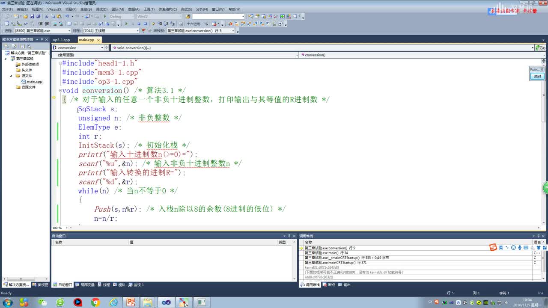Click the Restart debugging icon
Screen dimensions: 548x308
[x=145, y=24]
